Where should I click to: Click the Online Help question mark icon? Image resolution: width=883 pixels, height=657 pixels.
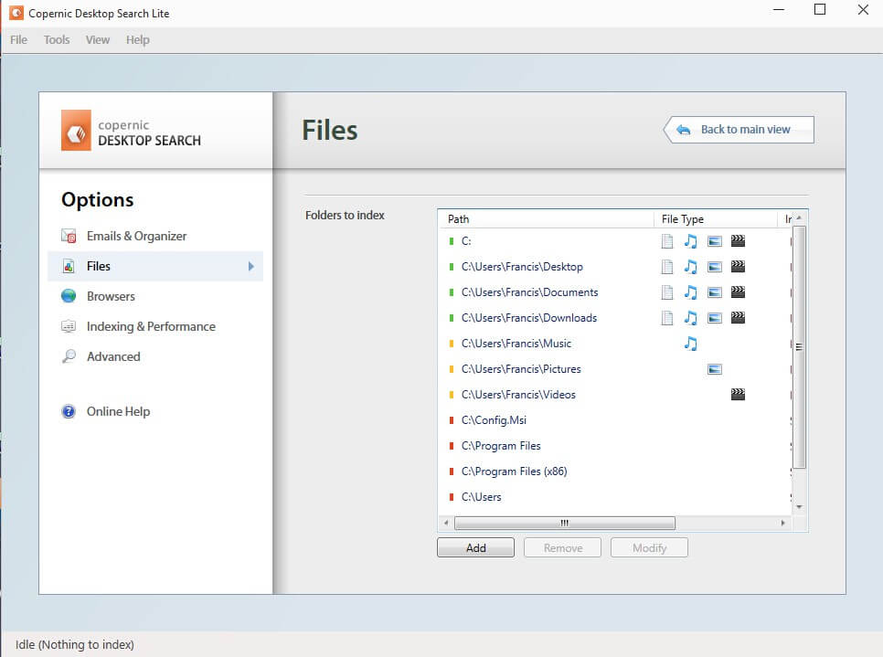coord(69,411)
